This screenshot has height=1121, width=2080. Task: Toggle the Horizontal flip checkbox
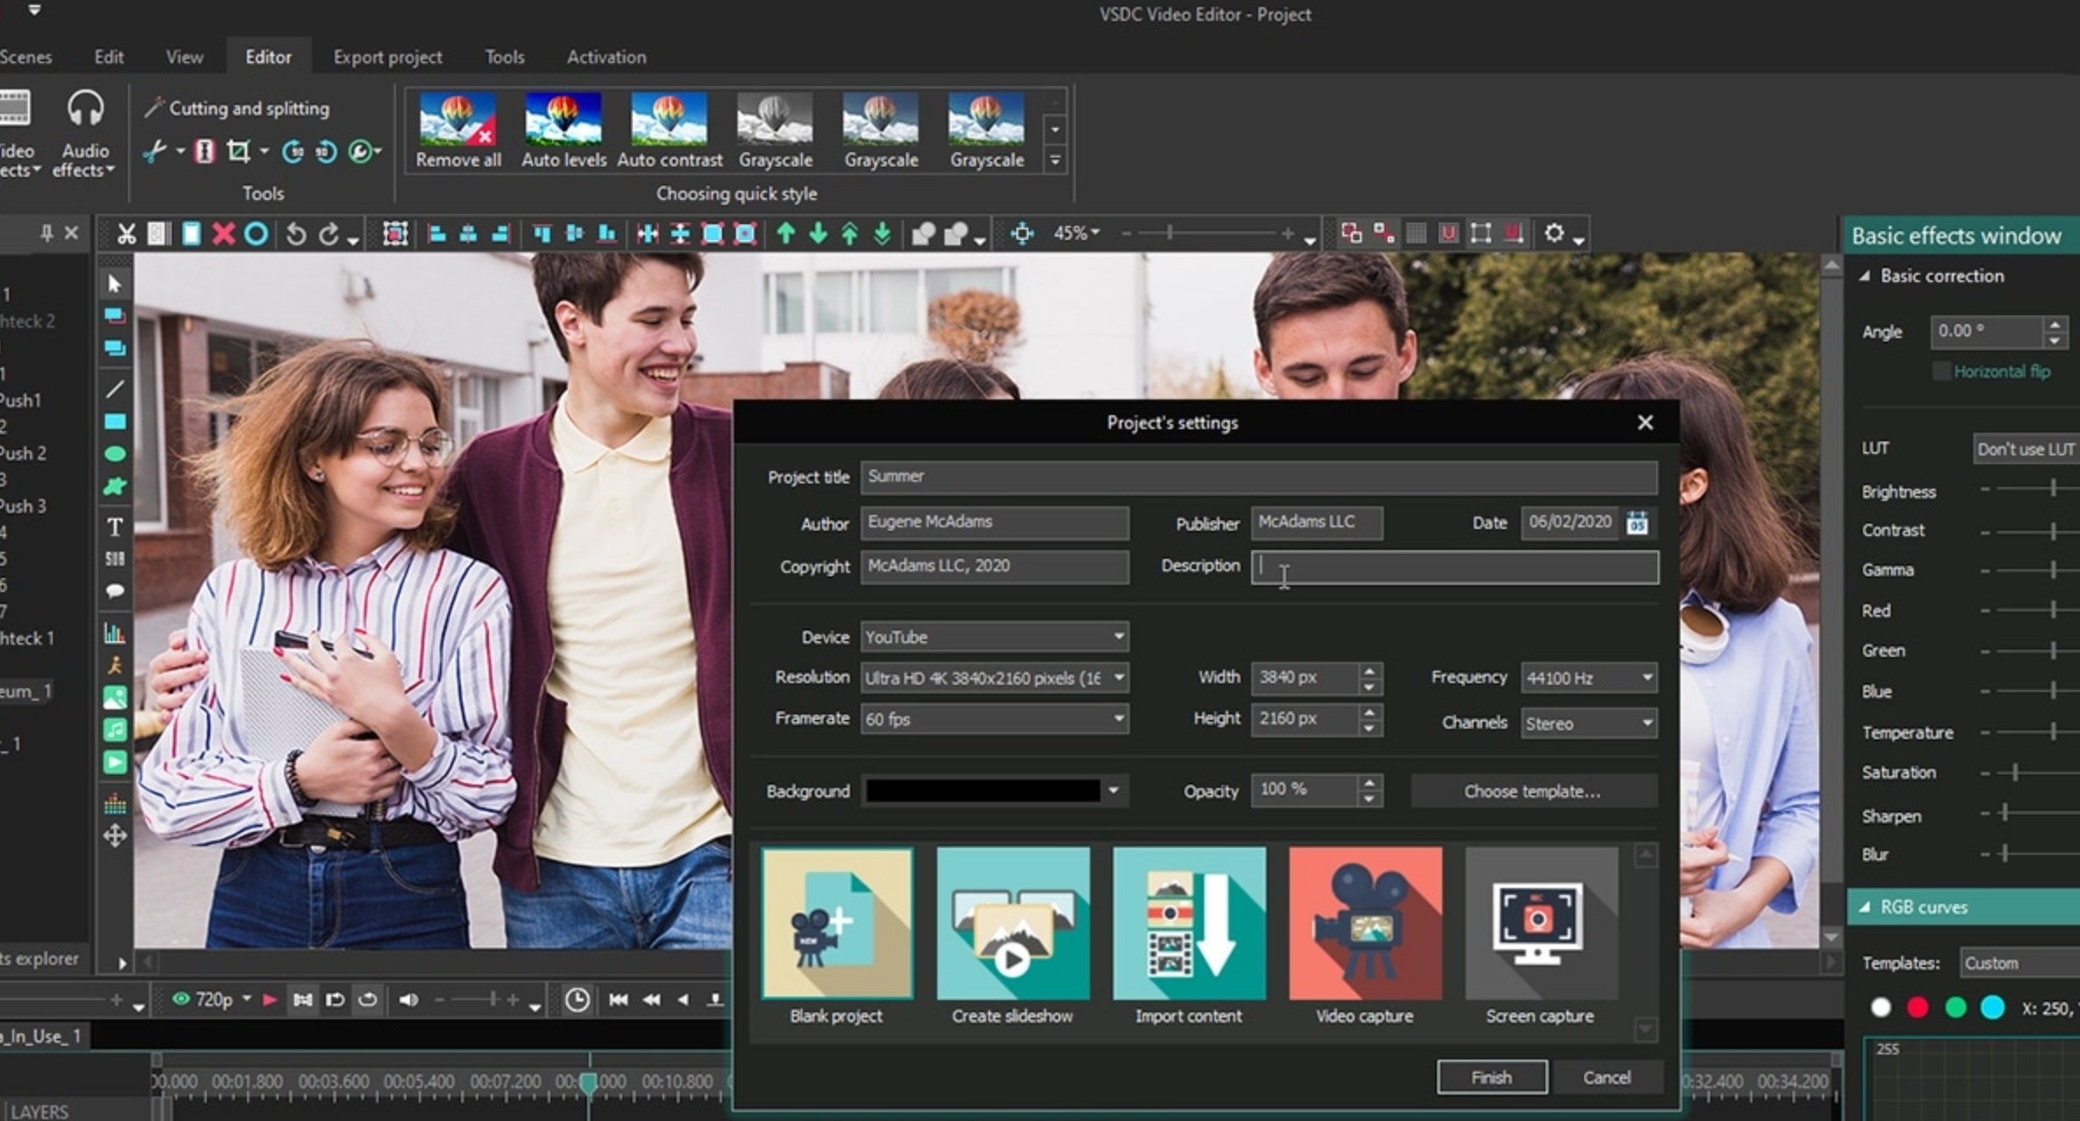click(x=1941, y=371)
